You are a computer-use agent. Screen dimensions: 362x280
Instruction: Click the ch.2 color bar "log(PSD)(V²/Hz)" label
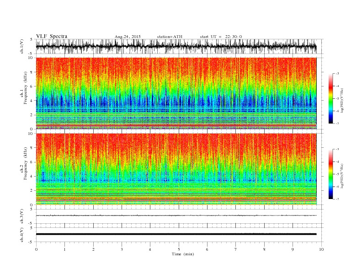tap(342, 176)
